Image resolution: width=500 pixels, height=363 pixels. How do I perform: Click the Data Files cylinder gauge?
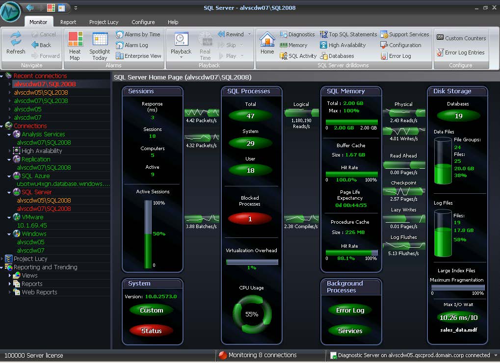443,160
